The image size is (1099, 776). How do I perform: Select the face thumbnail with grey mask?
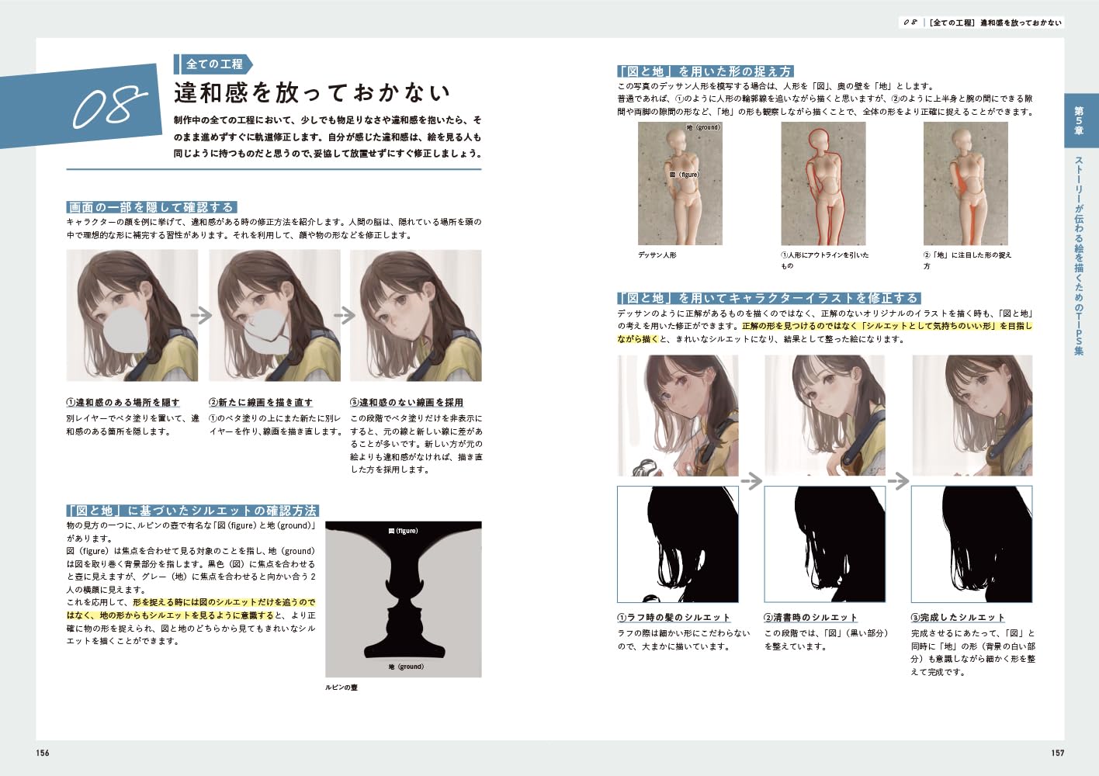coord(132,315)
